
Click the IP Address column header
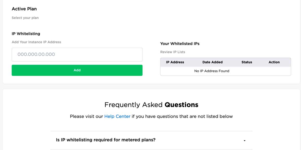point(175,62)
